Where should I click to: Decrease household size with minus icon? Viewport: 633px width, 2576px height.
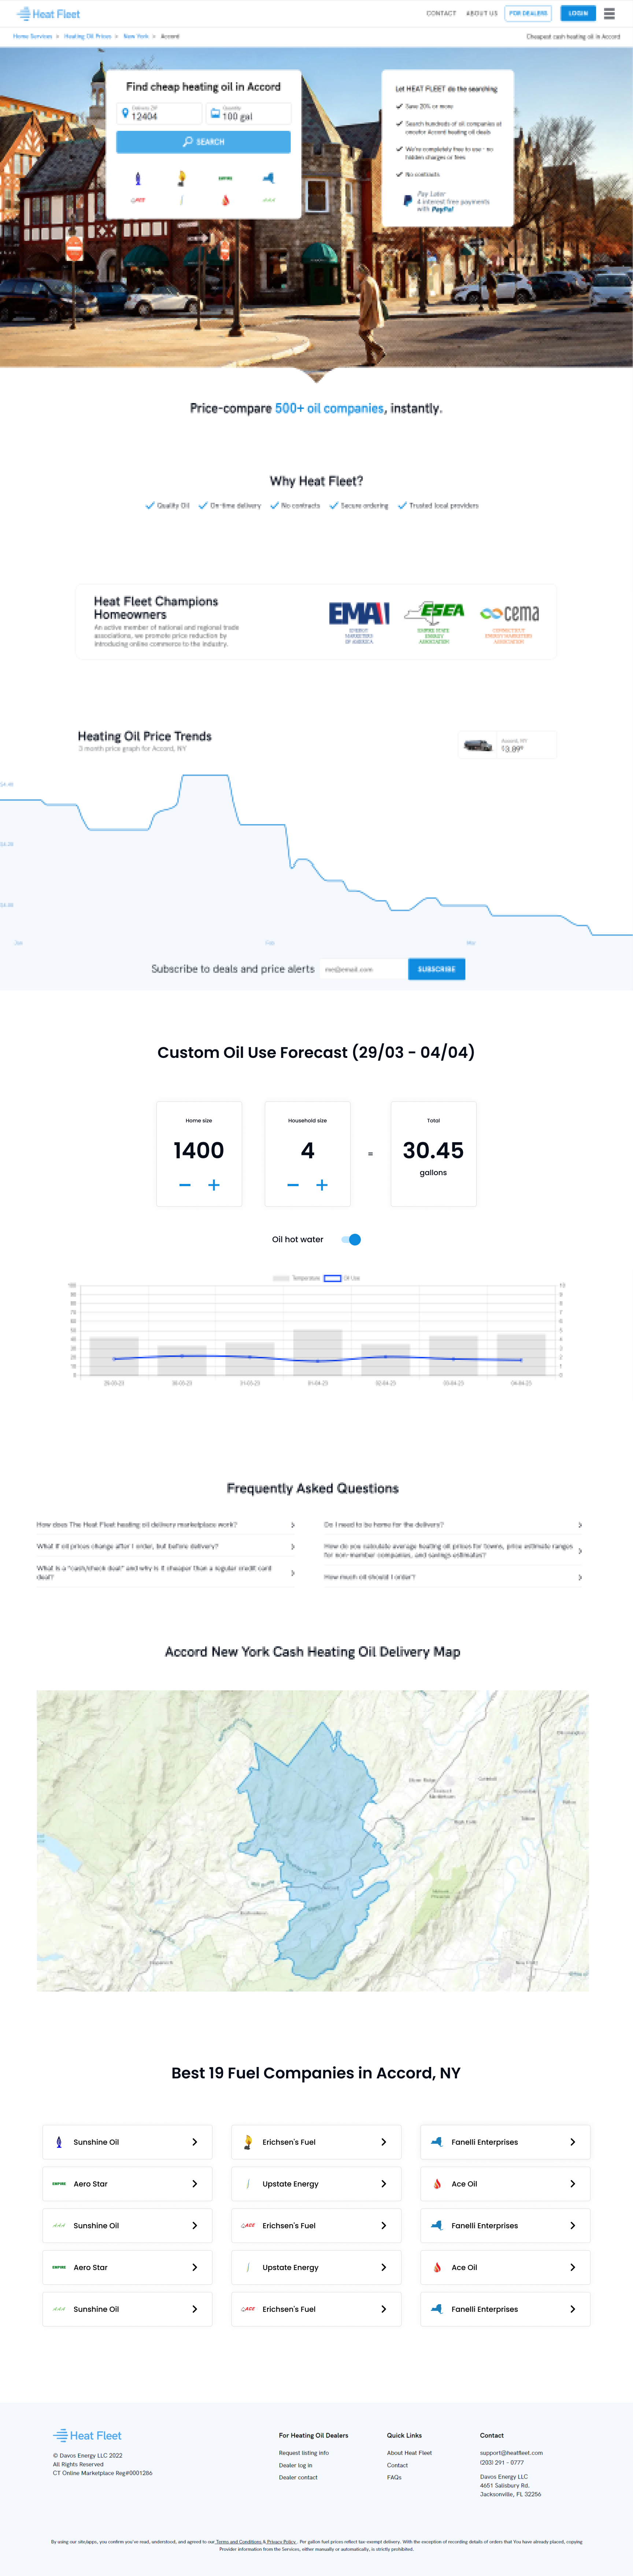coord(293,1185)
